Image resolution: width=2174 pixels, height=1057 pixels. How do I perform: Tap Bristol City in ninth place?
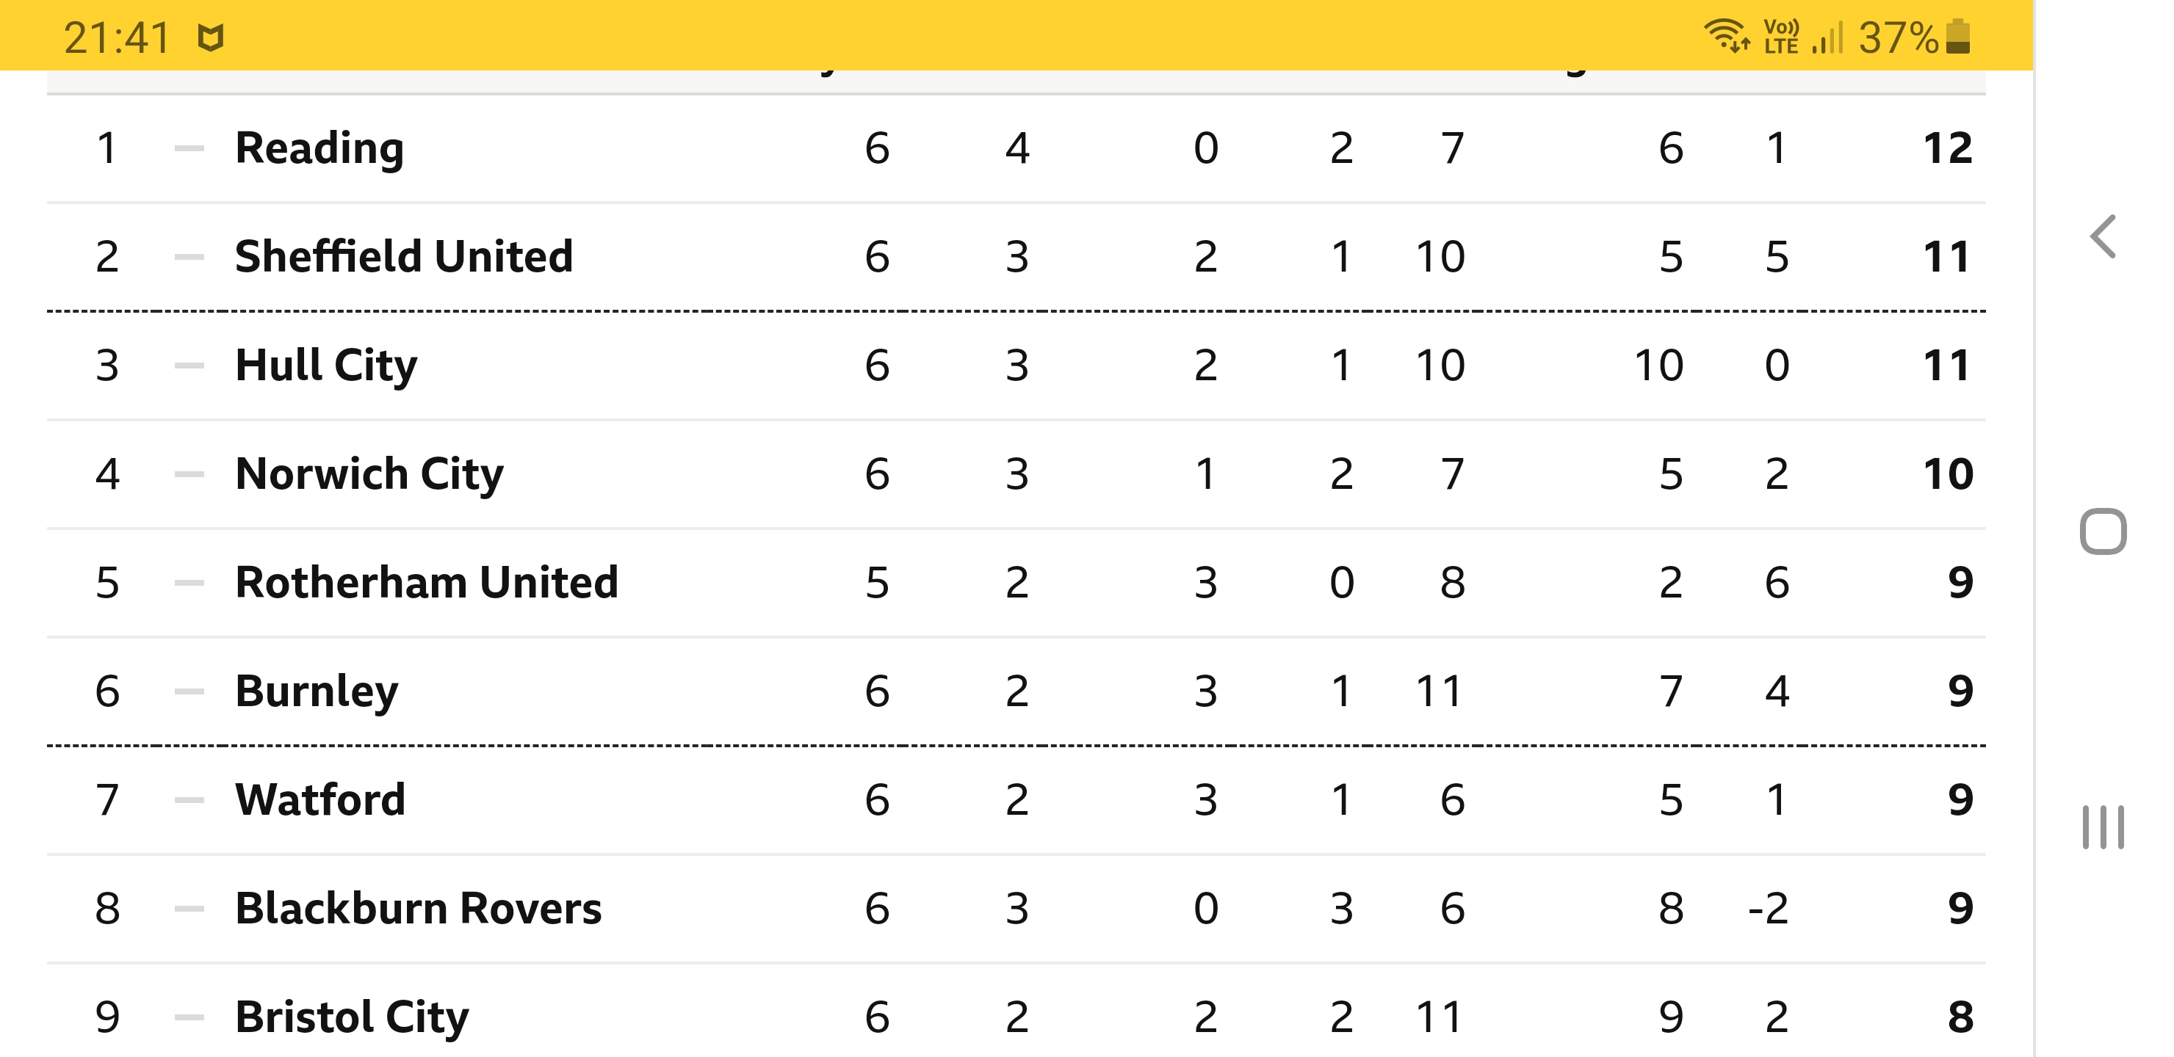click(x=351, y=1017)
